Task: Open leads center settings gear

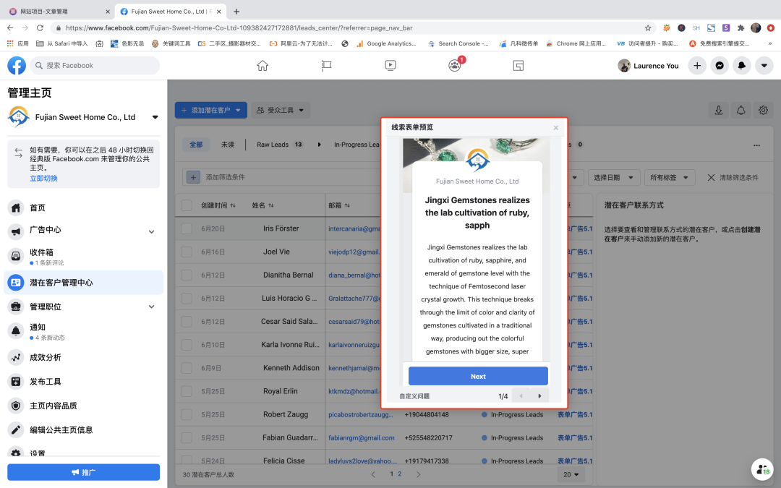Action: tap(763, 110)
